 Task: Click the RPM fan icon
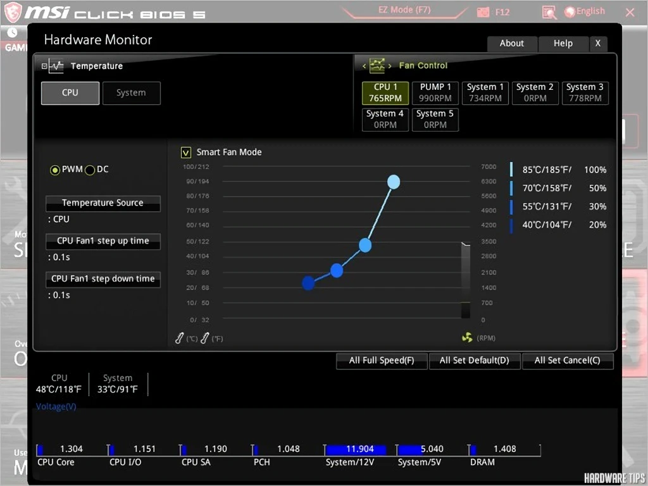coord(467,338)
